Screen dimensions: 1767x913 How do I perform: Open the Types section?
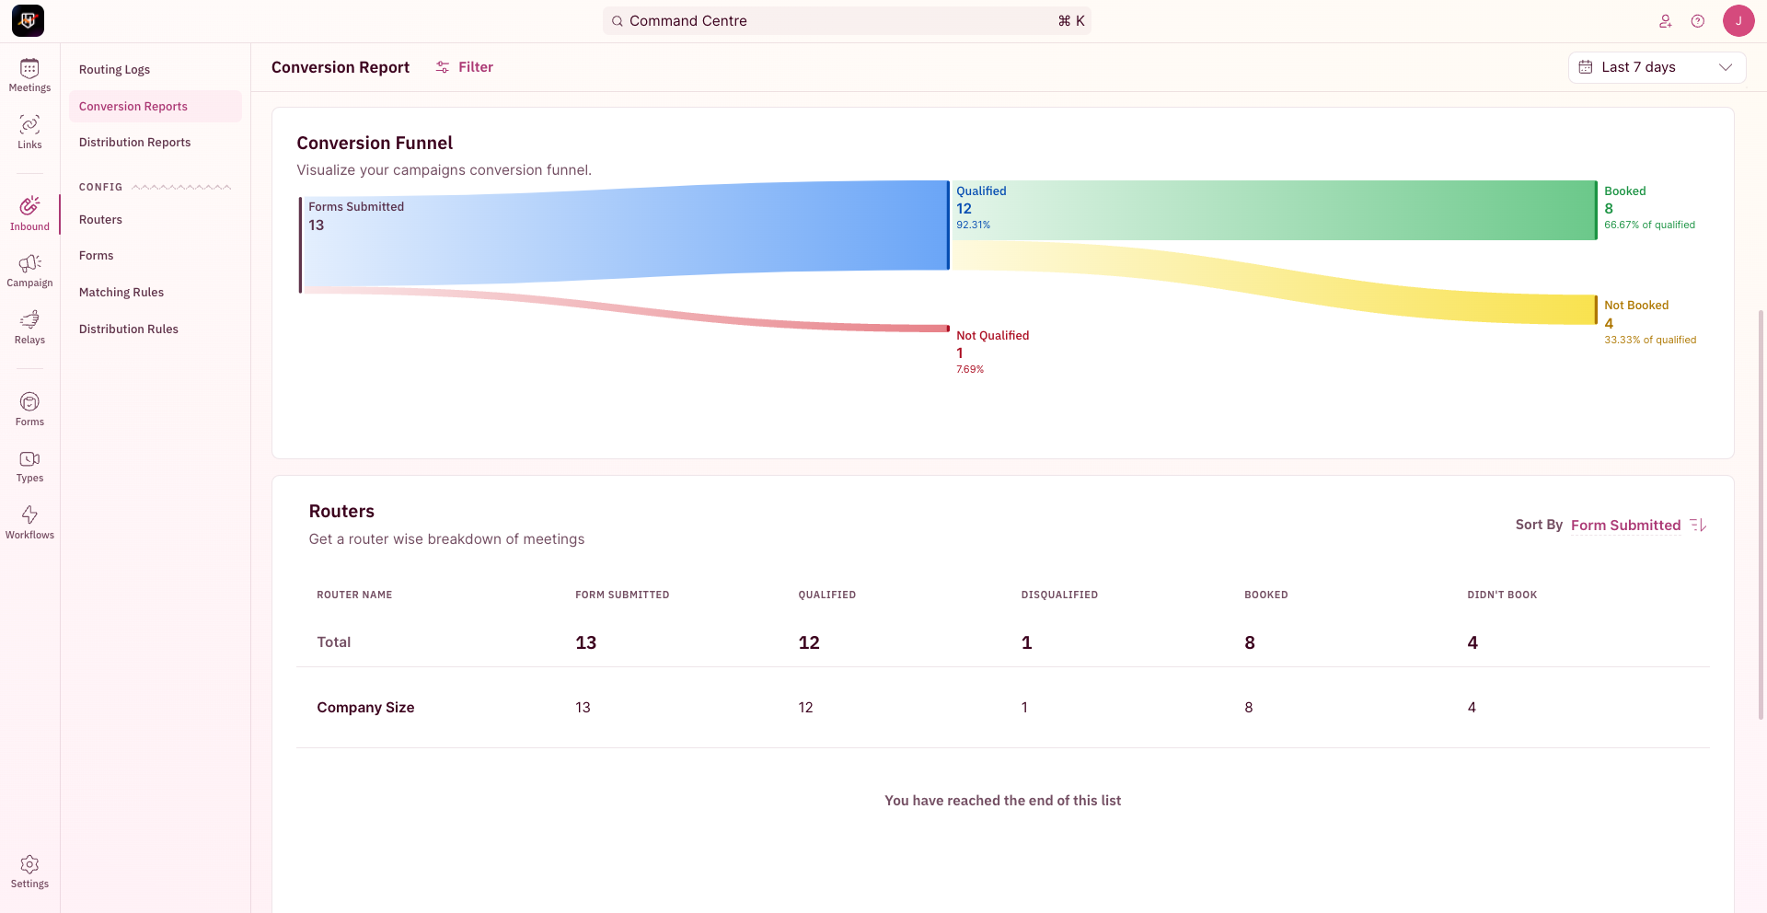click(x=29, y=466)
